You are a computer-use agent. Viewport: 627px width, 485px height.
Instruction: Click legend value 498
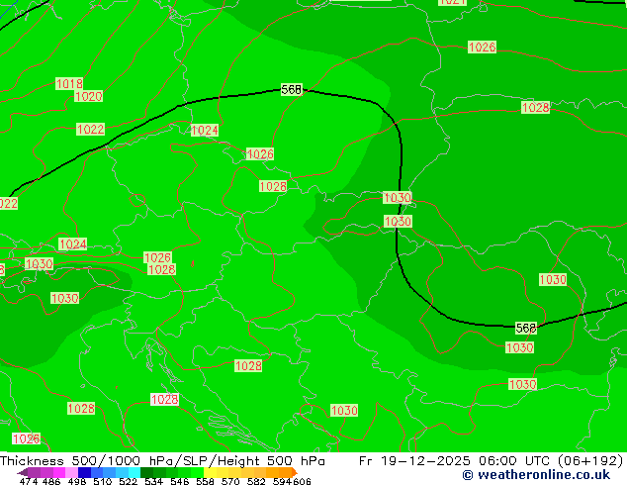tap(77, 481)
